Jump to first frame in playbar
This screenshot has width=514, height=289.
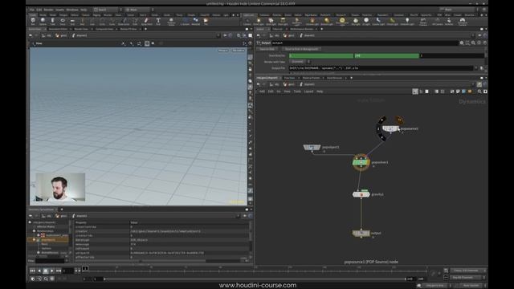[32, 271]
